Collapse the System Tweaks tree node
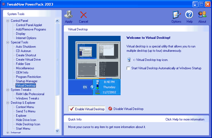Image resolution: width=212 pixels, height=138 pixels. pyautogui.click(x=8, y=90)
